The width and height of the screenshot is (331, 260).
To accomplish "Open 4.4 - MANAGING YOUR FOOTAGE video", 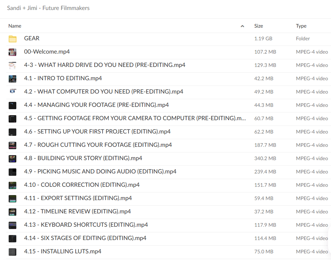I will pos(96,105).
